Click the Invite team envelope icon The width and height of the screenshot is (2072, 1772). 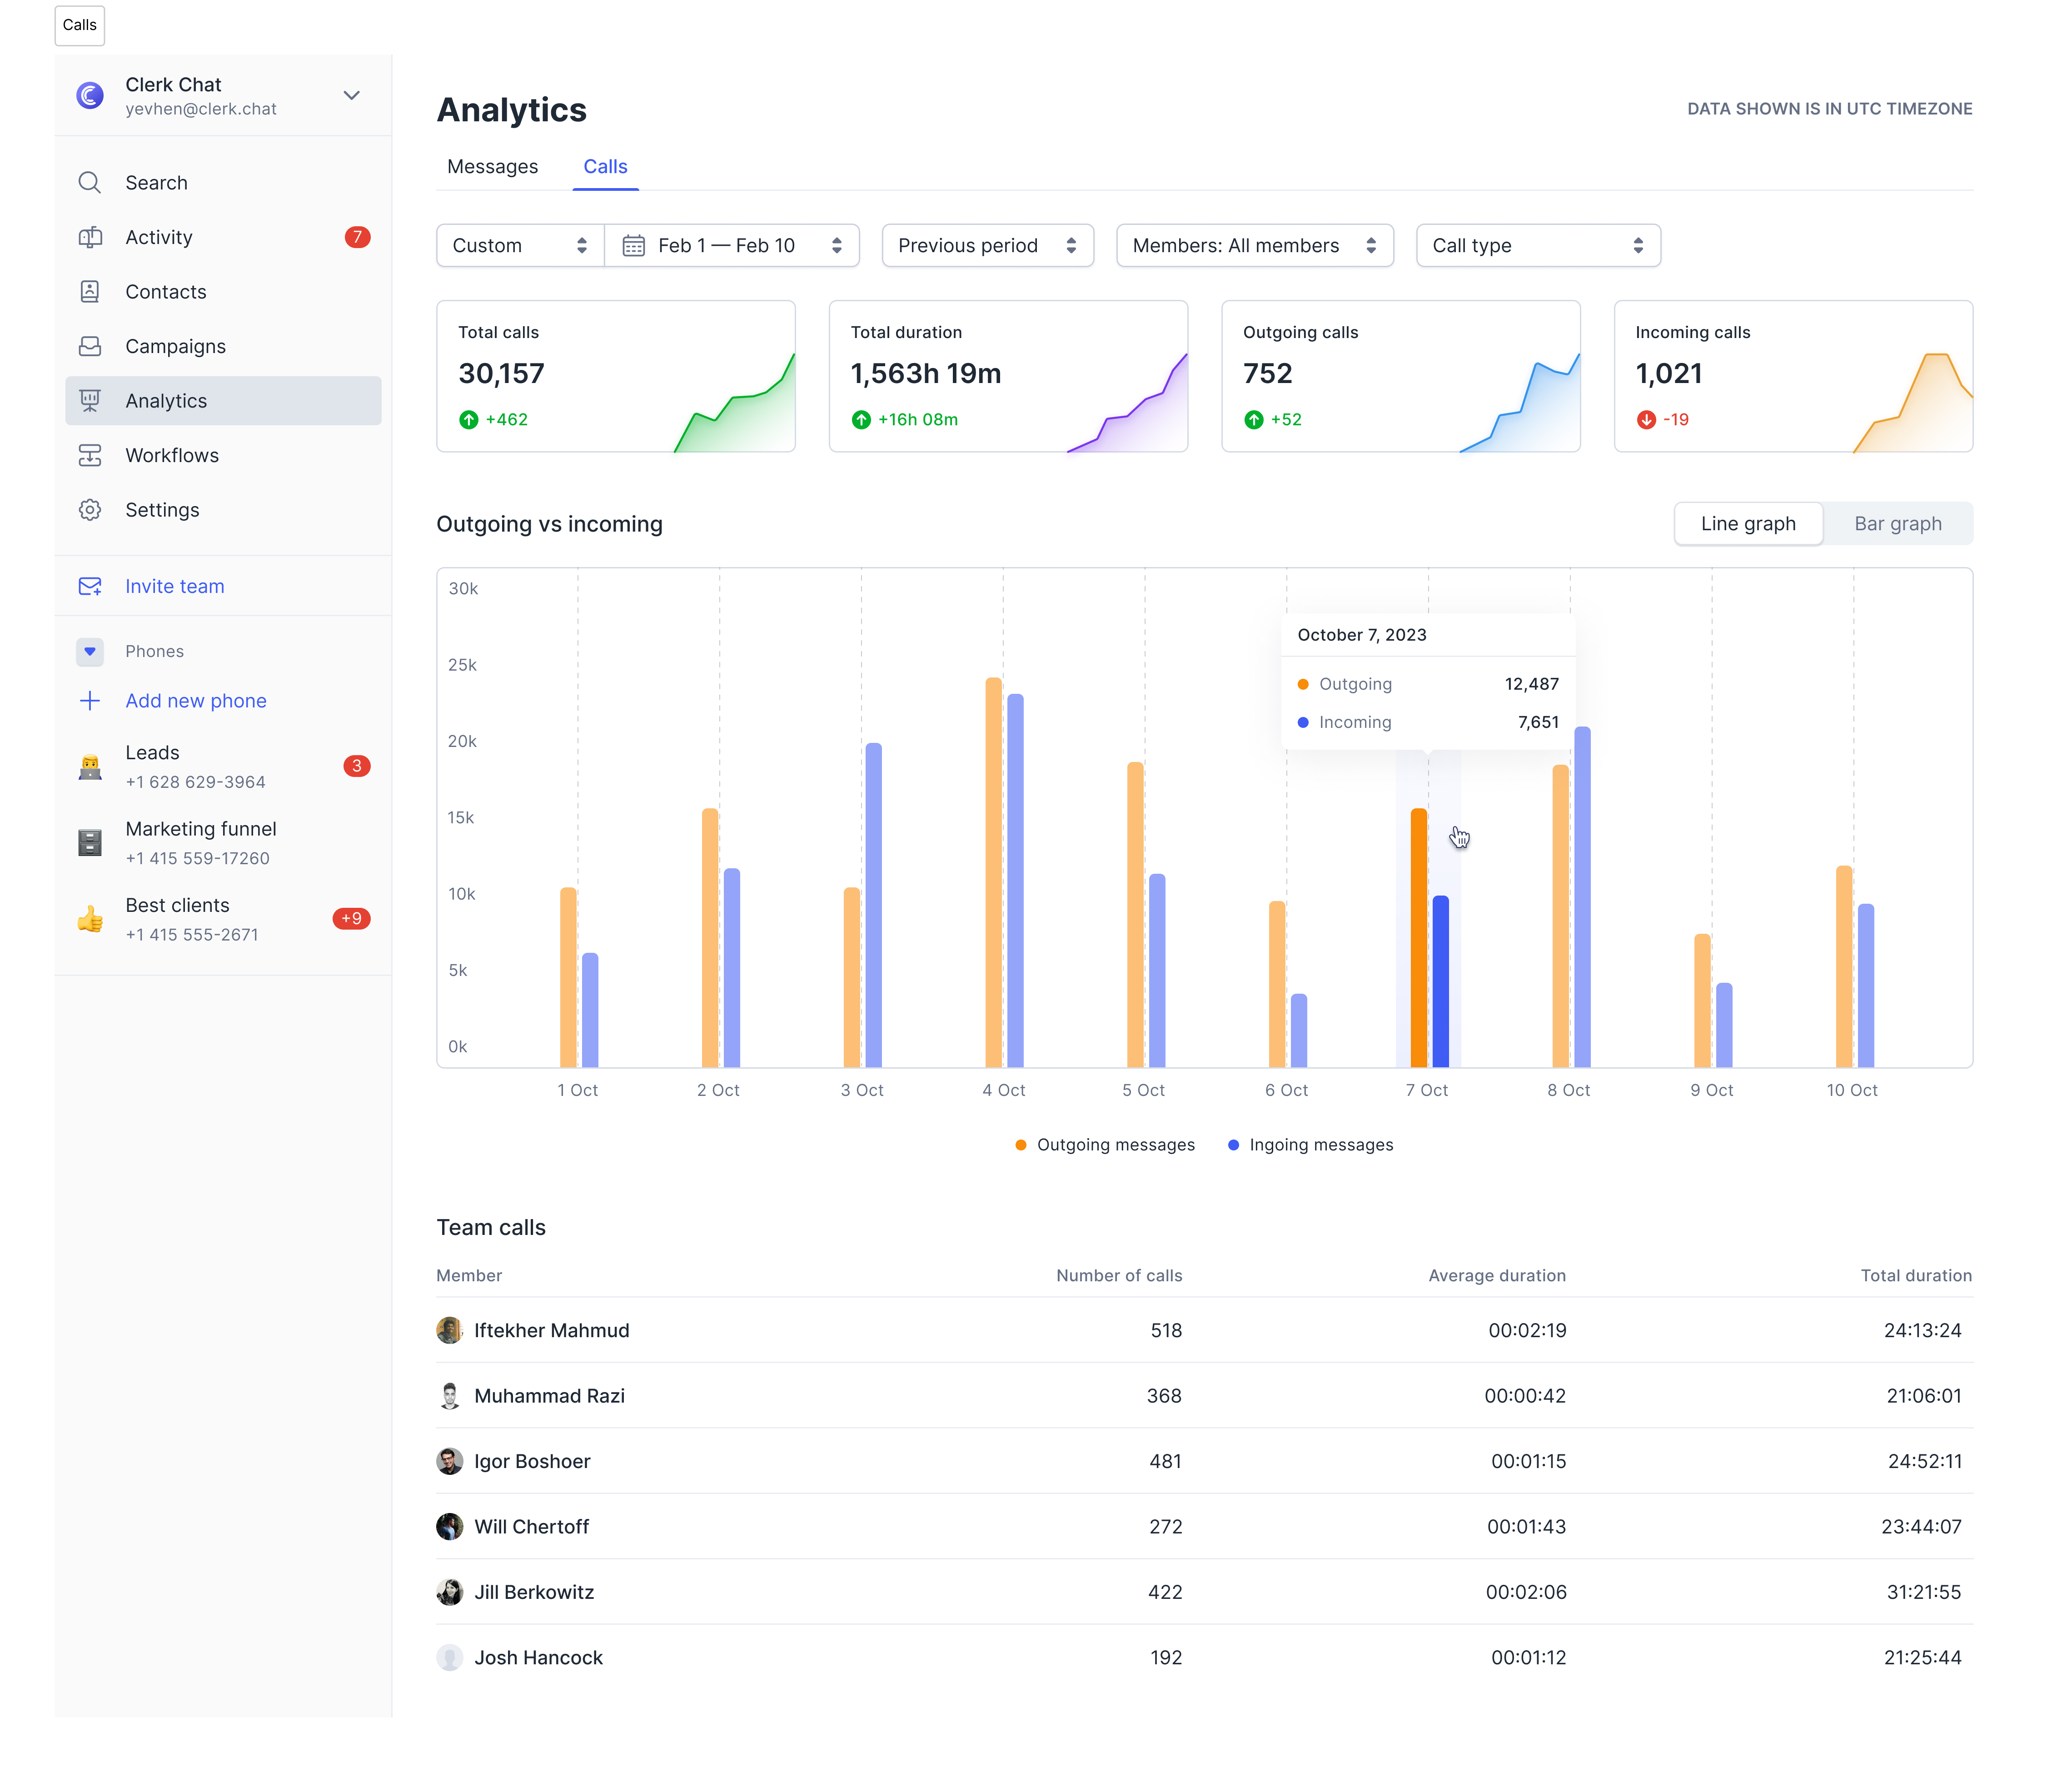click(90, 587)
